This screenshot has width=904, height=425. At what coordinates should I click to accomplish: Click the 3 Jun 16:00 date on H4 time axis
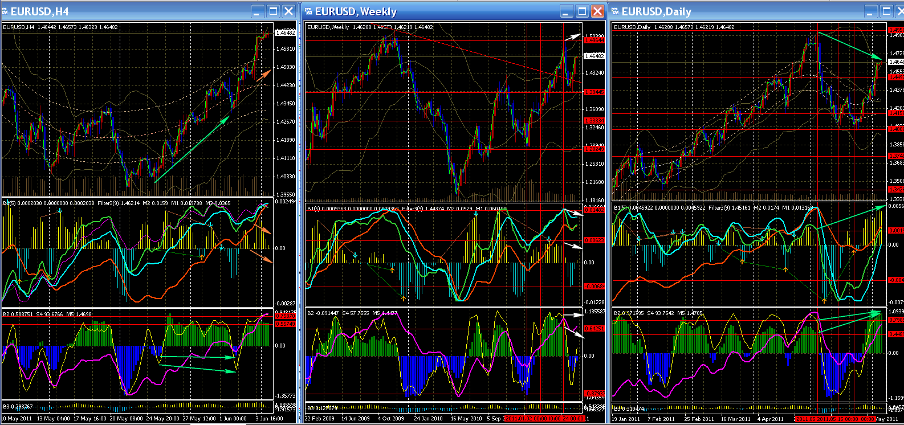tap(270, 418)
